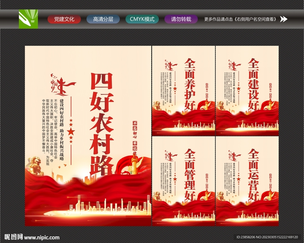Open the 更多作品请点击 user space link

pyautogui.click(x=241, y=19)
